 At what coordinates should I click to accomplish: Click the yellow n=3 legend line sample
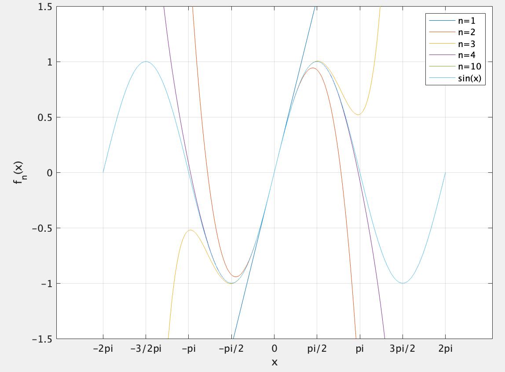pyautogui.click(x=442, y=44)
